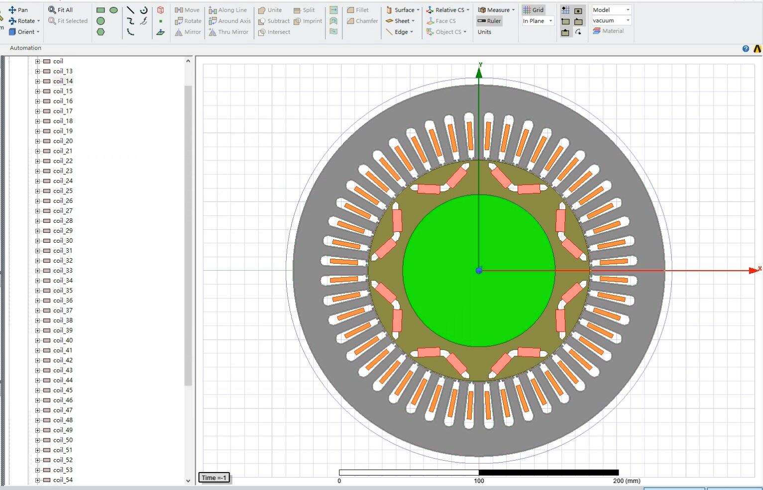Expand the coil_20 tree node

click(x=37, y=141)
